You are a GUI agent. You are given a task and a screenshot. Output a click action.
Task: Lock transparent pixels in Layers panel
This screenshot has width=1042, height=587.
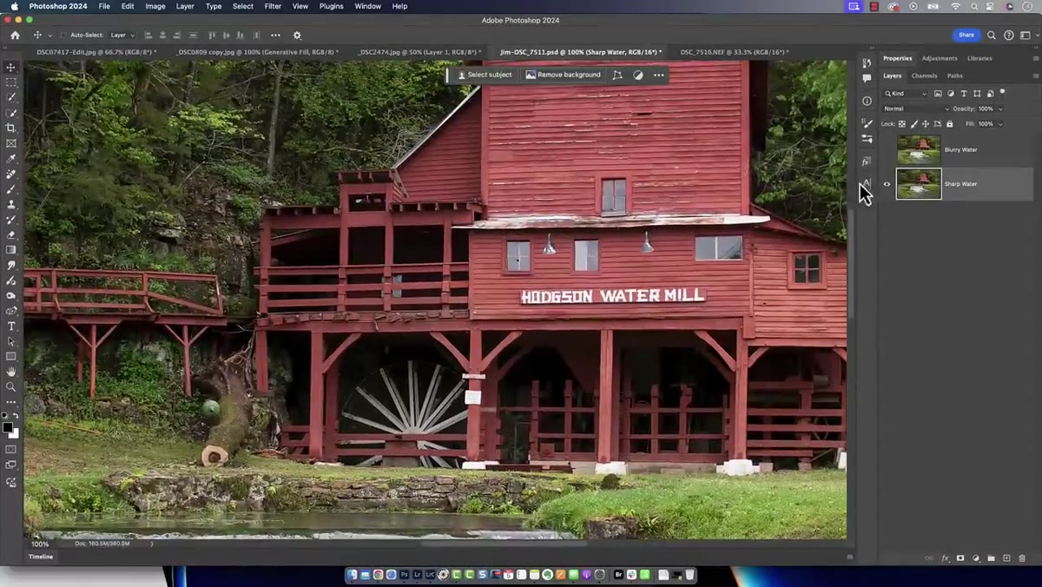tap(902, 124)
